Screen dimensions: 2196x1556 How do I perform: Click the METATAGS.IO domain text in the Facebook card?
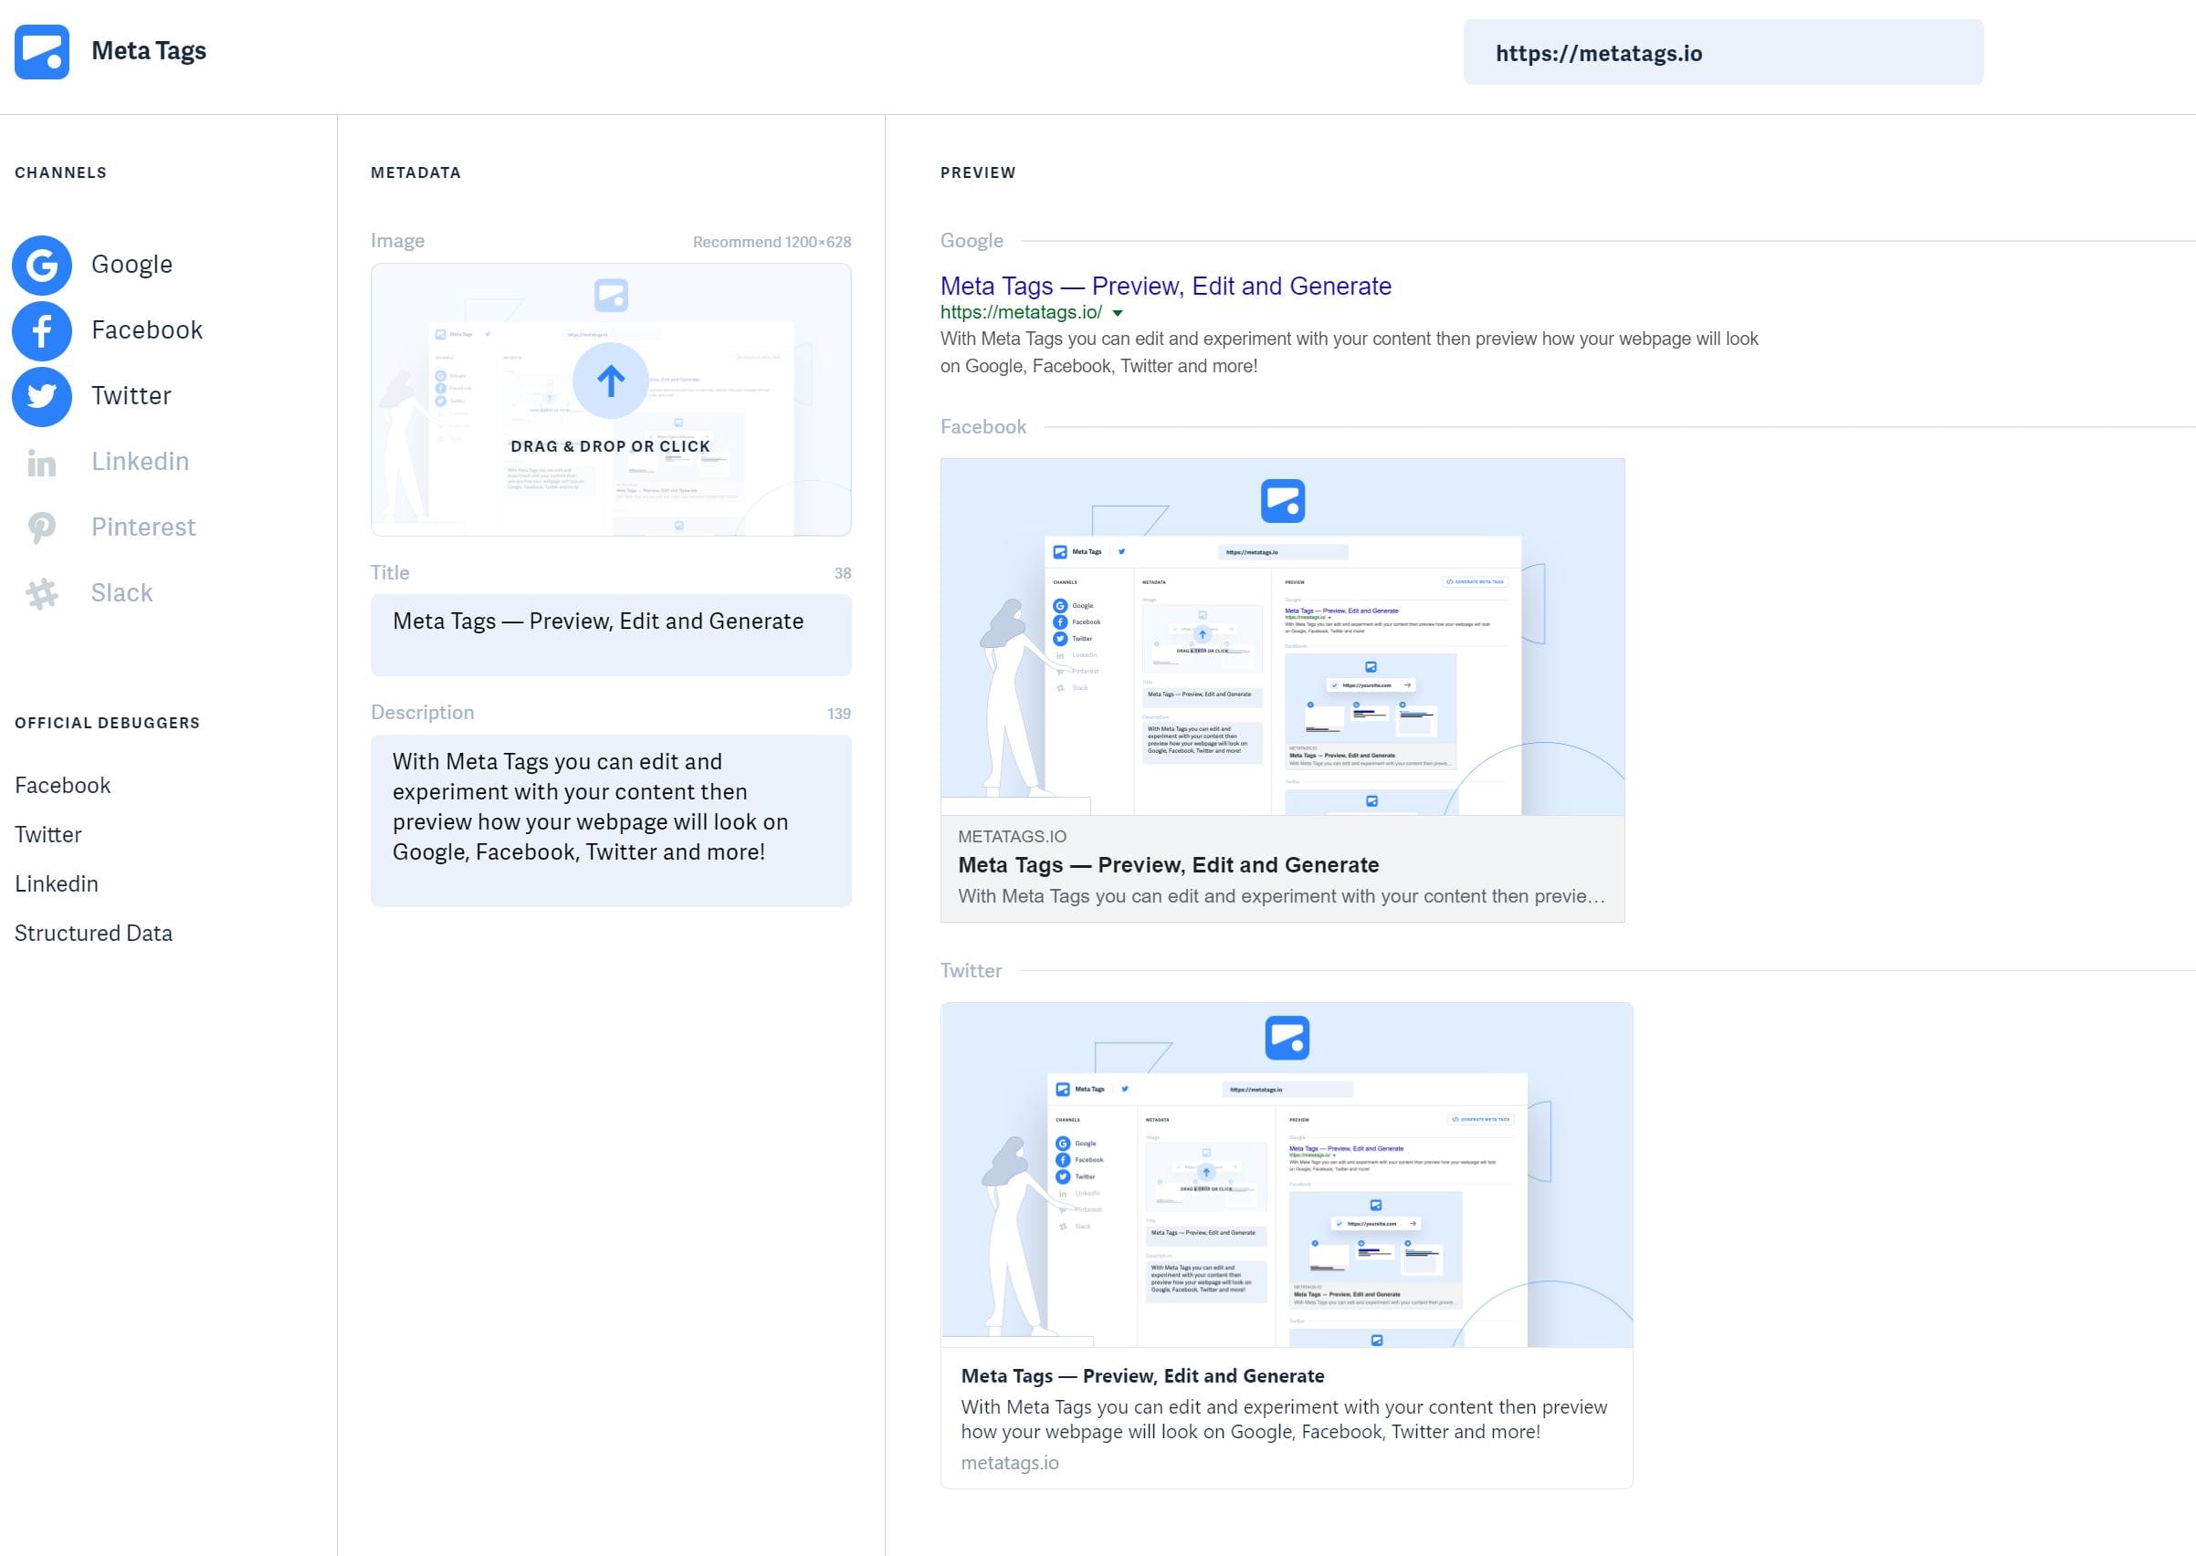point(1013,837)
